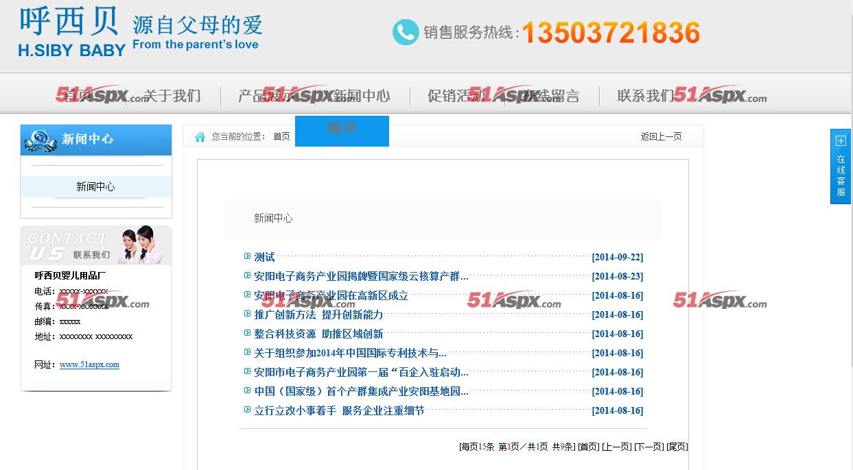
Task: Click the H.SIBY BABY logo
Action: 72,32
